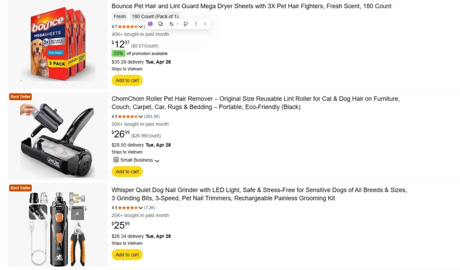Viewport: 460px width, 270px height.
Task: Select the Fresh scent option chip
Action: click(119, 16)
